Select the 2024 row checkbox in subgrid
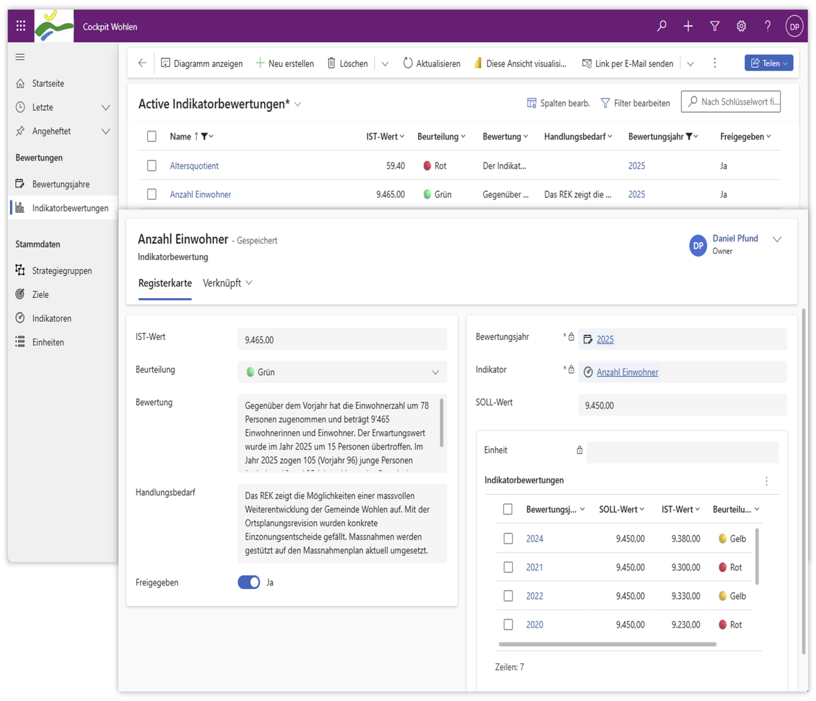This screenshot has height=701, width=816. (x=508, y=538)
